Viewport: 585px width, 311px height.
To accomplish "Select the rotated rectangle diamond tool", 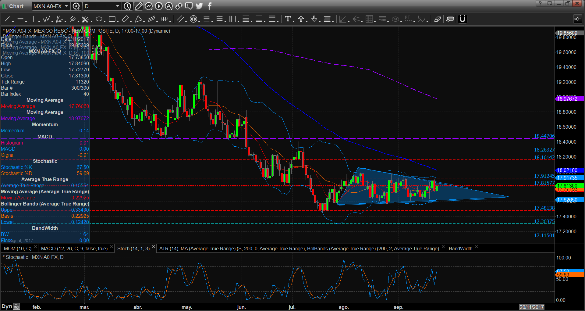I will click(125, 19).
